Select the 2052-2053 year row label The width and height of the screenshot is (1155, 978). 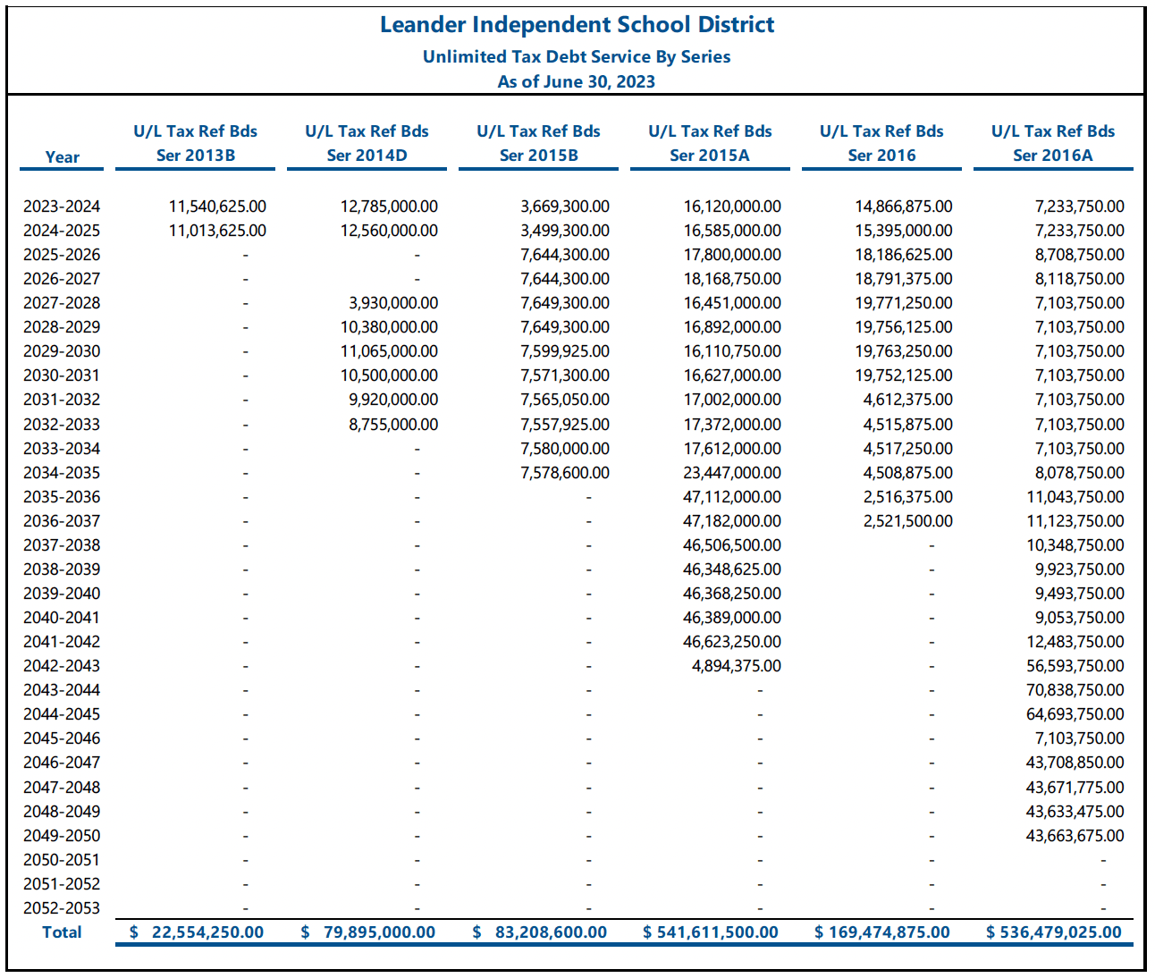point(62,908)
